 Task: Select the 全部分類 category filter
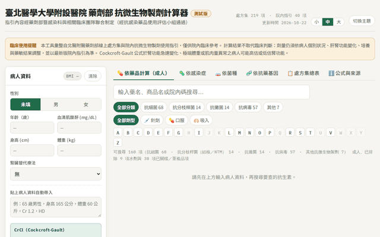[x=126, y=107]
